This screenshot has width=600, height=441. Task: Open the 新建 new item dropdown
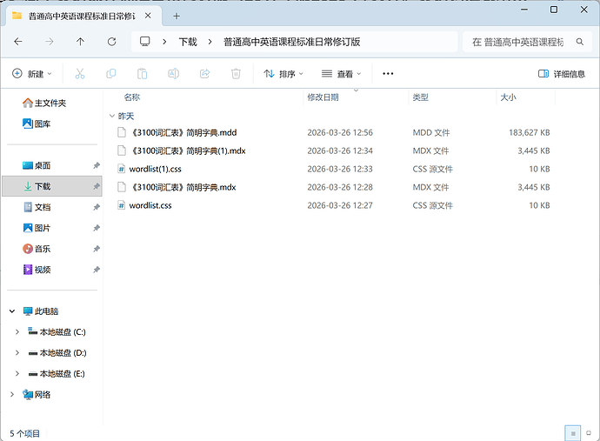[x=32, y=73]
